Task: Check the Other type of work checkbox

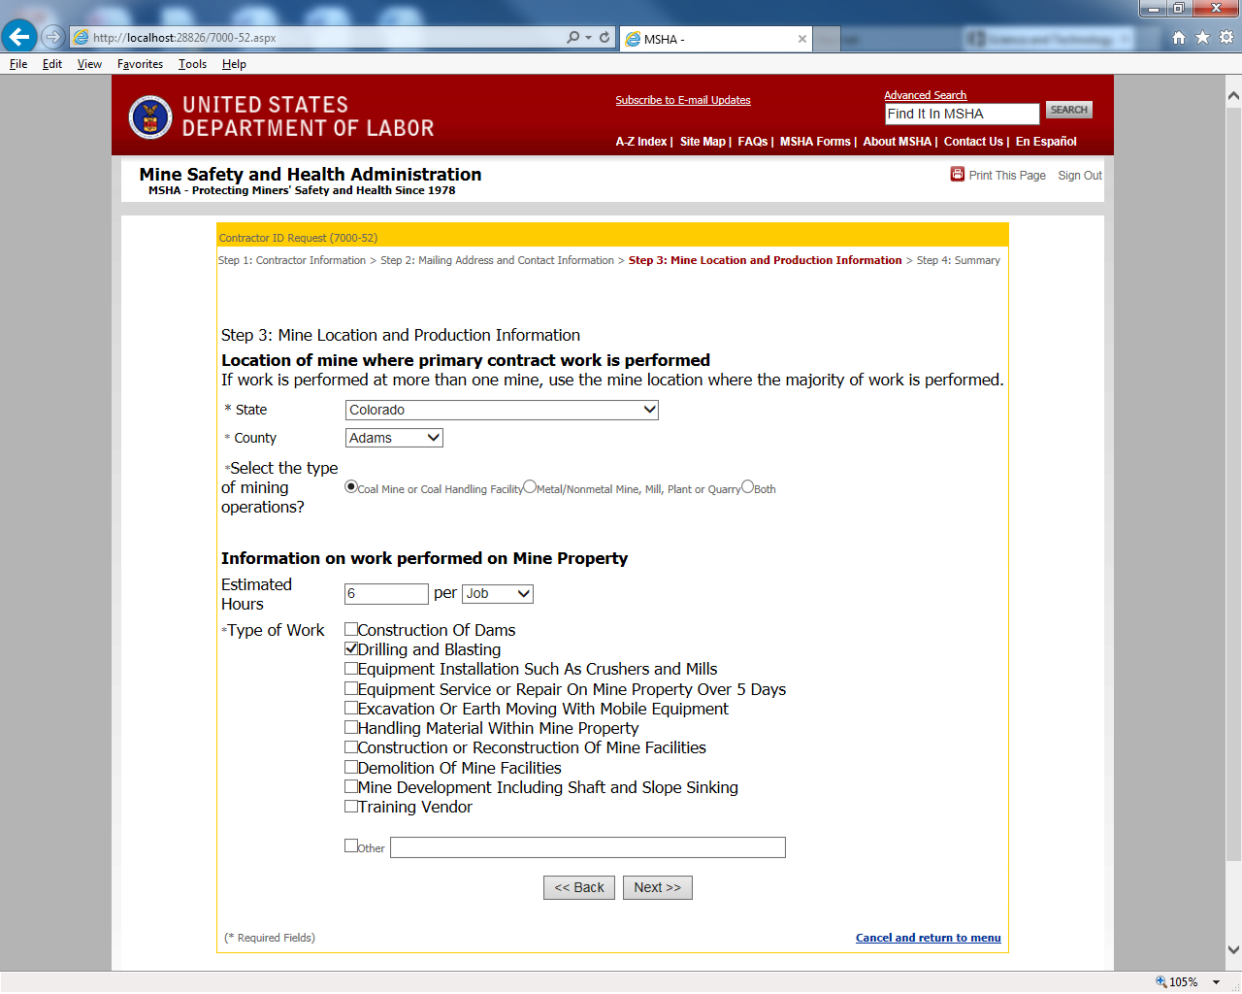Action: pyautogui.click(x=351, y=845)
